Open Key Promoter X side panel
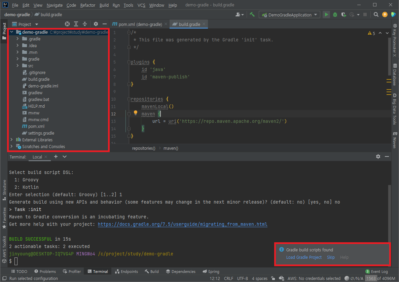Viewport: 399px width, 282px height. tap(395, 40)
